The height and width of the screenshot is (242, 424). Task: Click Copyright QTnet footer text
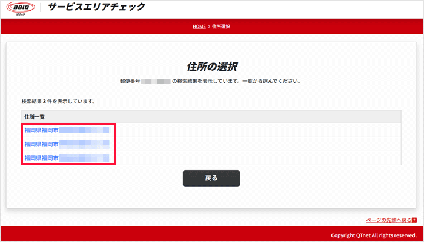point(374,235)
